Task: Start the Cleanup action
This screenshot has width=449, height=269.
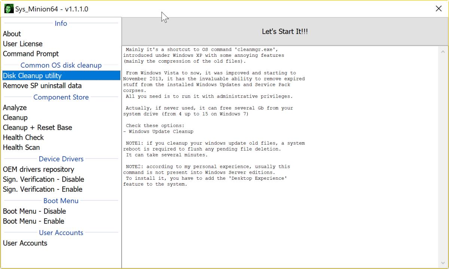Action: [15, 118]
